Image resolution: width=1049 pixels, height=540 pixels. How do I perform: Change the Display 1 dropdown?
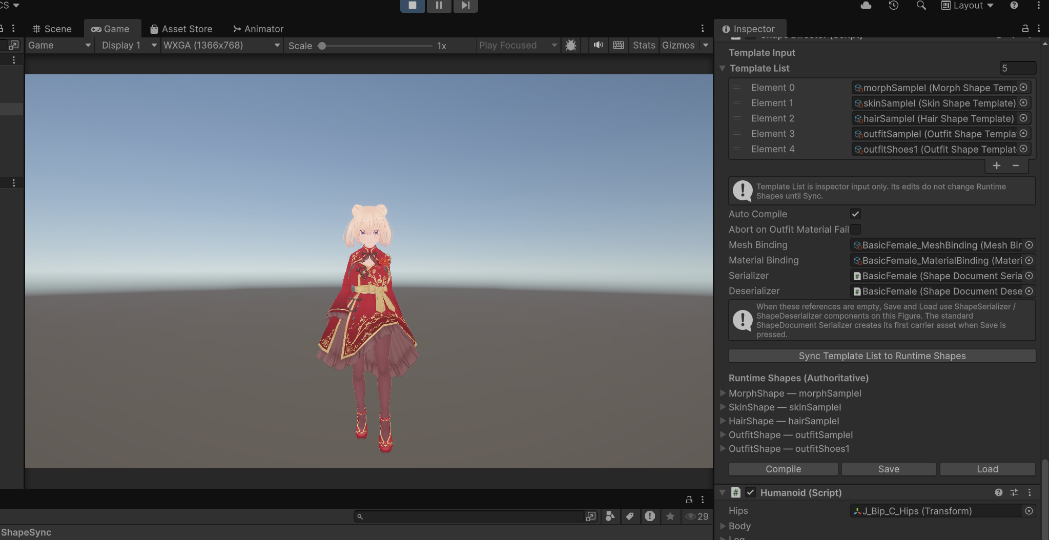pos(129,45)
